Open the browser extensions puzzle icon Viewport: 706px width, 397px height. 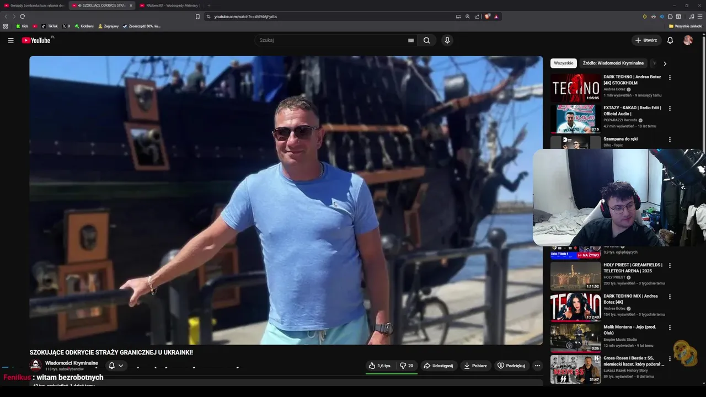(x=670, y=17)
